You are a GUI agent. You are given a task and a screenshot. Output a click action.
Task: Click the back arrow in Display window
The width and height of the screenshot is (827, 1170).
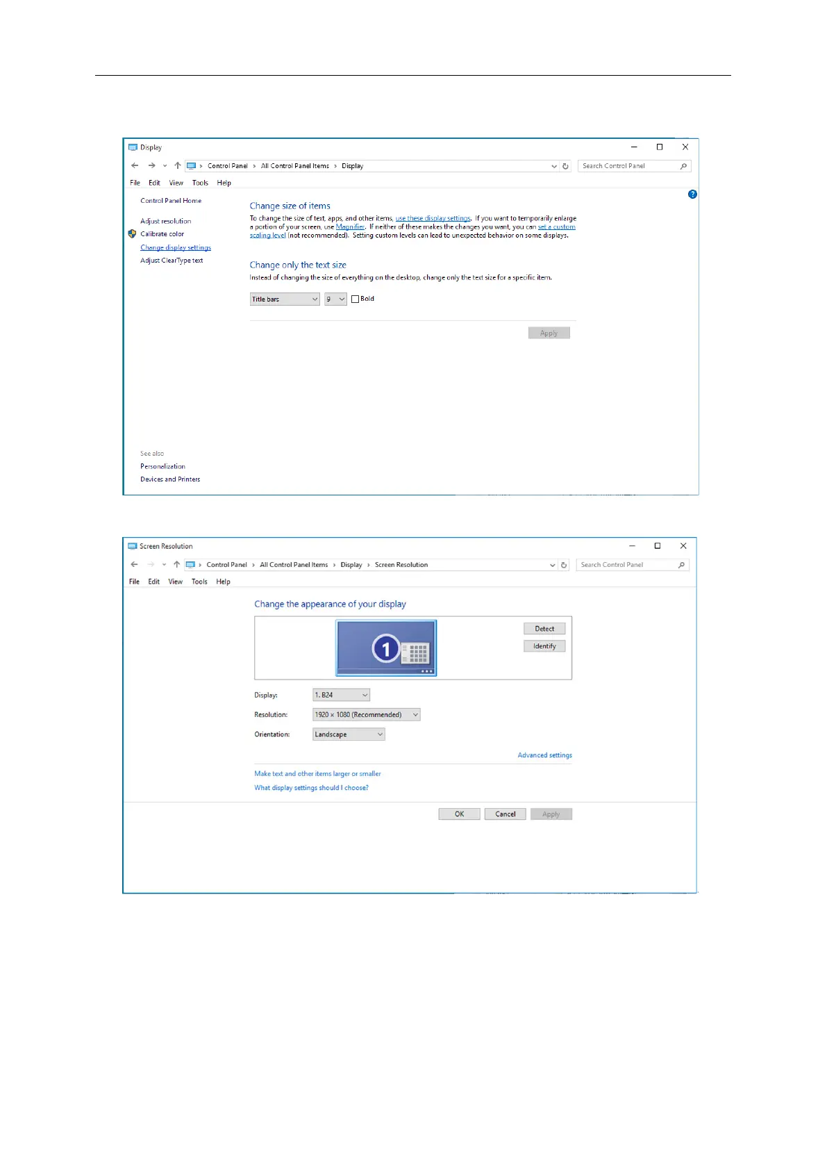point(135,166)
